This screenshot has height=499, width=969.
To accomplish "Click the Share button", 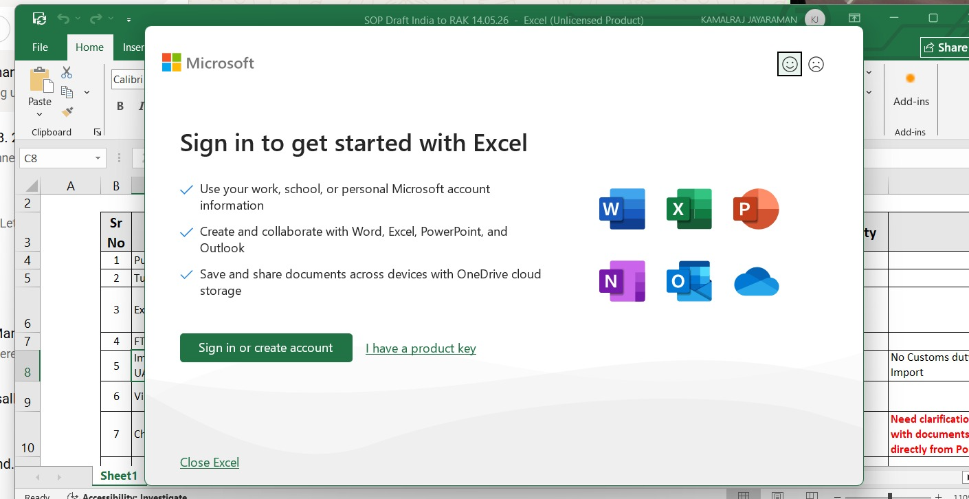I will click(945, 47).
